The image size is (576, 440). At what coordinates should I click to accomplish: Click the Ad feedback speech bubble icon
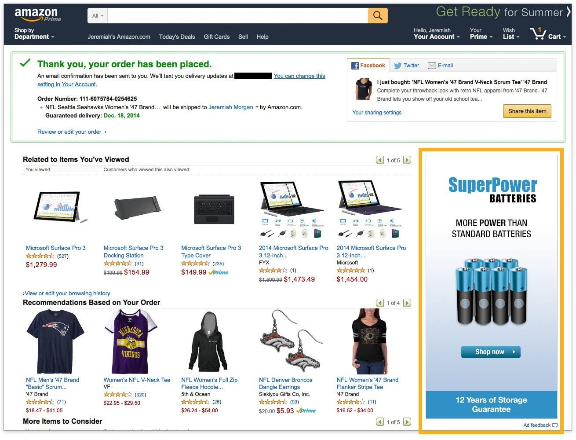pos(555,425)
